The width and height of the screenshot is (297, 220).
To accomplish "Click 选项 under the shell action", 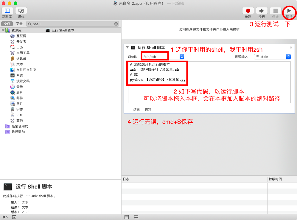I will pyautogui.click(x=148, y=110).
